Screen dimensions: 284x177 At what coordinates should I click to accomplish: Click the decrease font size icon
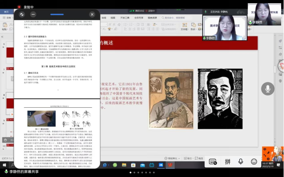[x=114, y=25]
